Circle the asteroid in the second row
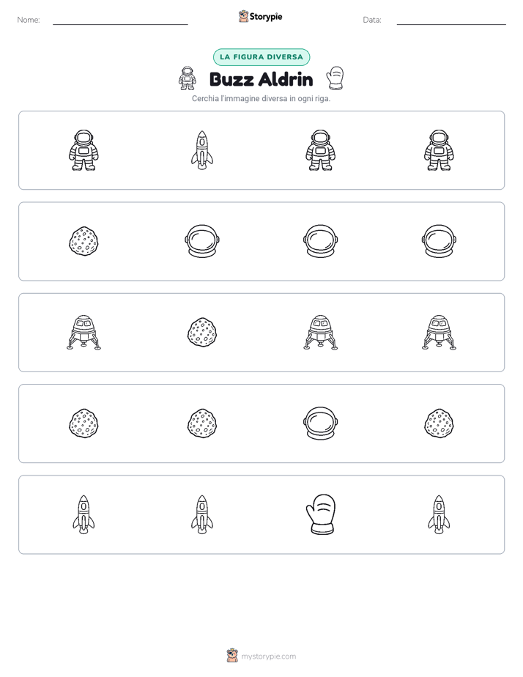The image size is (523, 677). tap(84, 241)
